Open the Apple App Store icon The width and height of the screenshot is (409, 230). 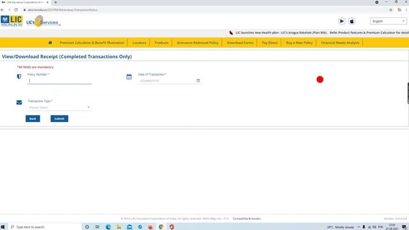[x=351, y=21]
